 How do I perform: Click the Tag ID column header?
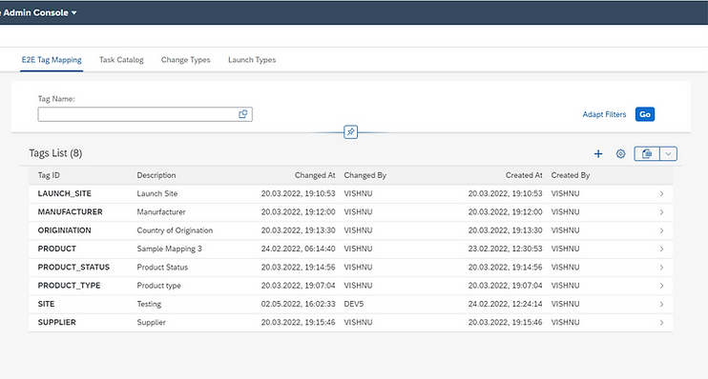coord(49,175)
